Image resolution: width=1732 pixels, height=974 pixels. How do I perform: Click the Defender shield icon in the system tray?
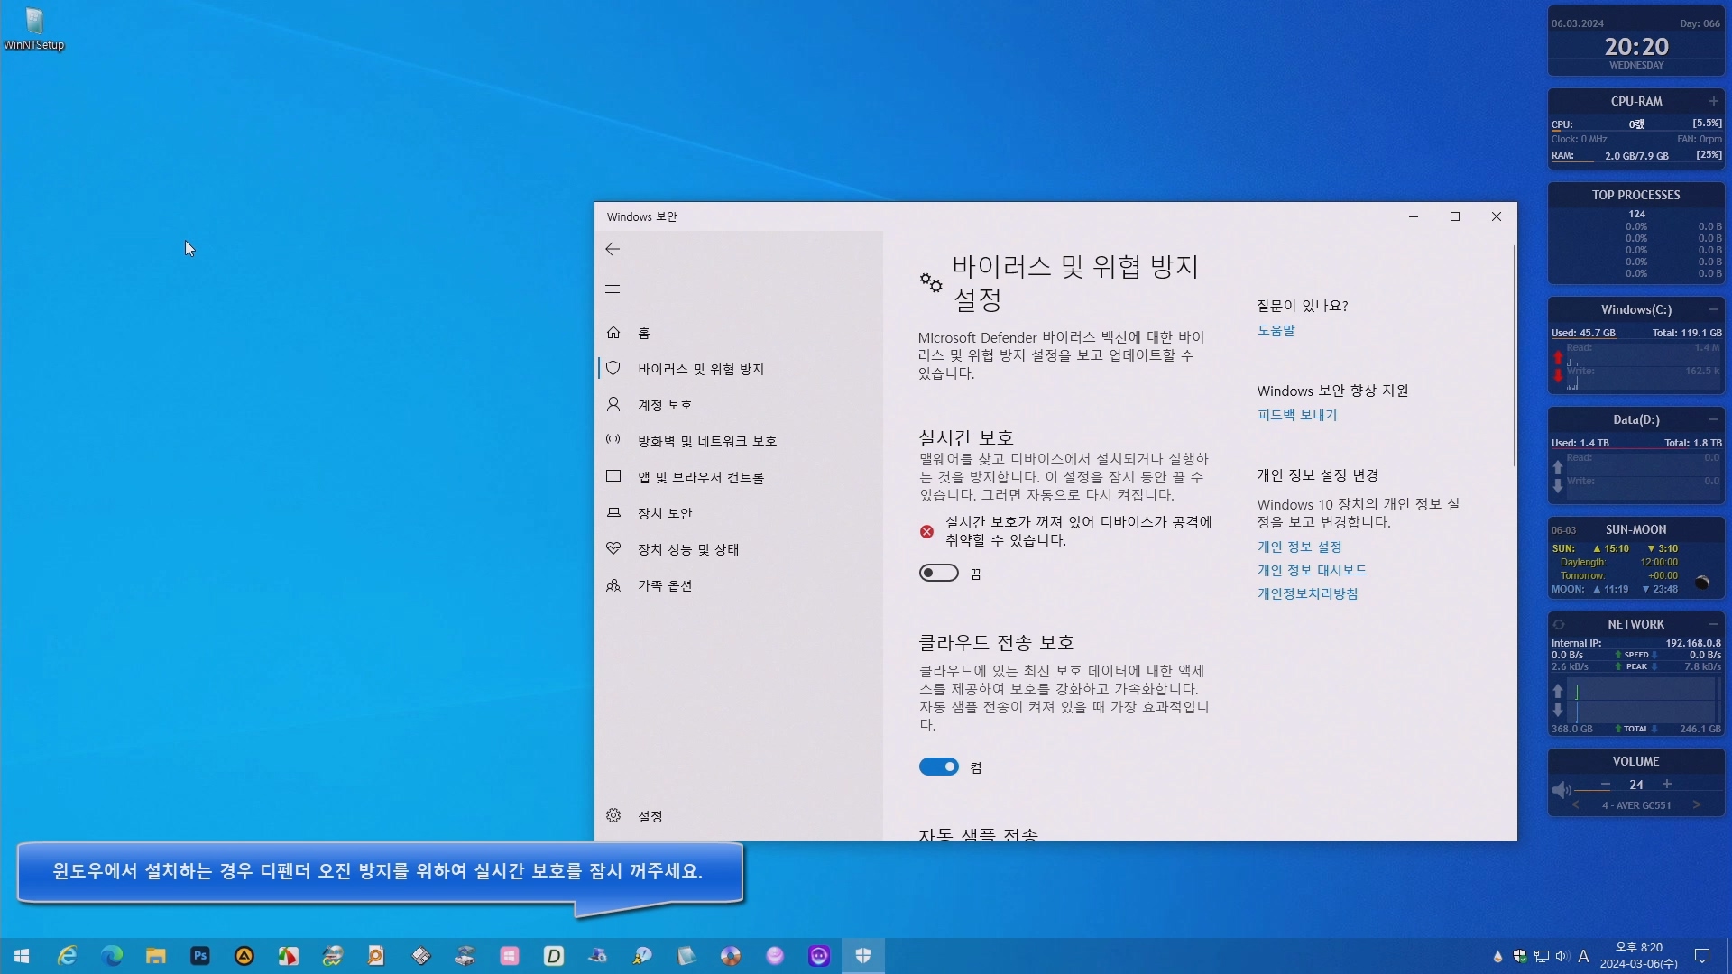click(1520, 956)
